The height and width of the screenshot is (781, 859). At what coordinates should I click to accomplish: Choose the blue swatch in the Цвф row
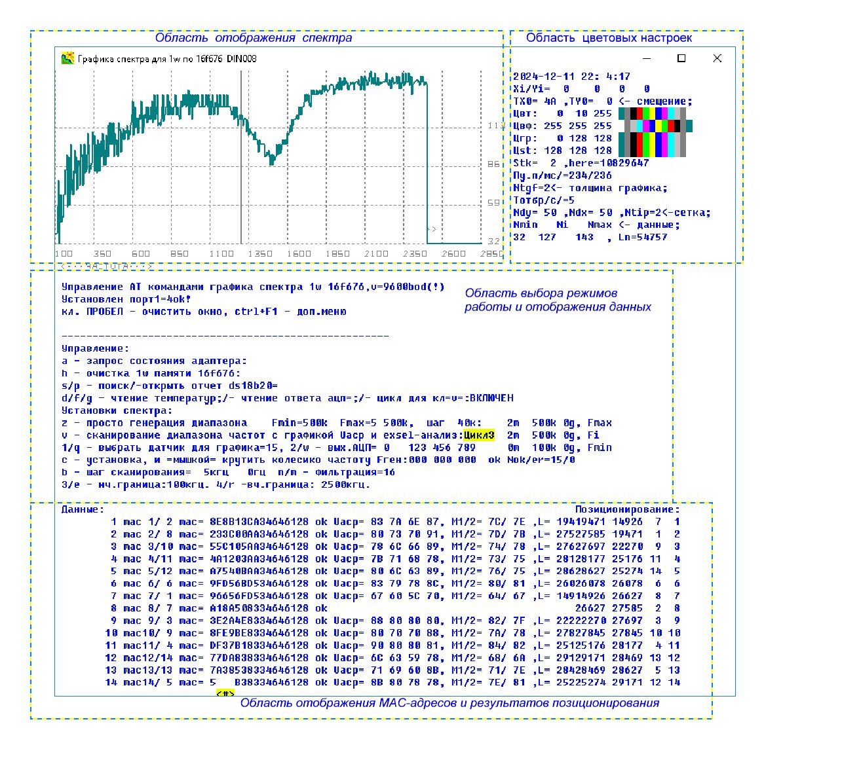(x=652, y=126)
